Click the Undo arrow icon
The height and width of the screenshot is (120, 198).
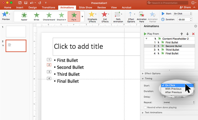click(x=32, y=3)
